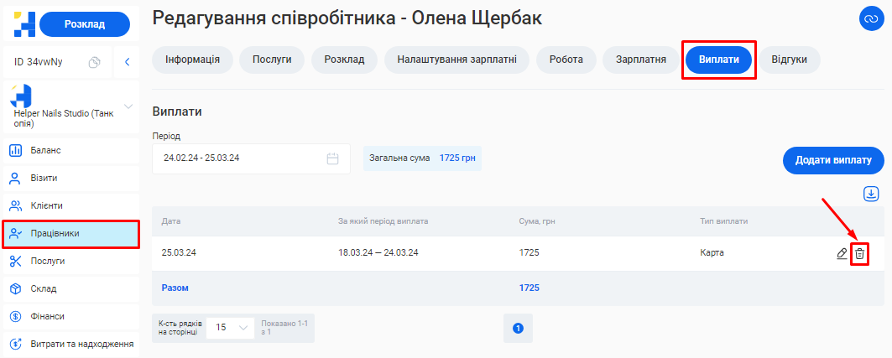
Task: Switch to the Інформація tab
Action: (192, 60)
